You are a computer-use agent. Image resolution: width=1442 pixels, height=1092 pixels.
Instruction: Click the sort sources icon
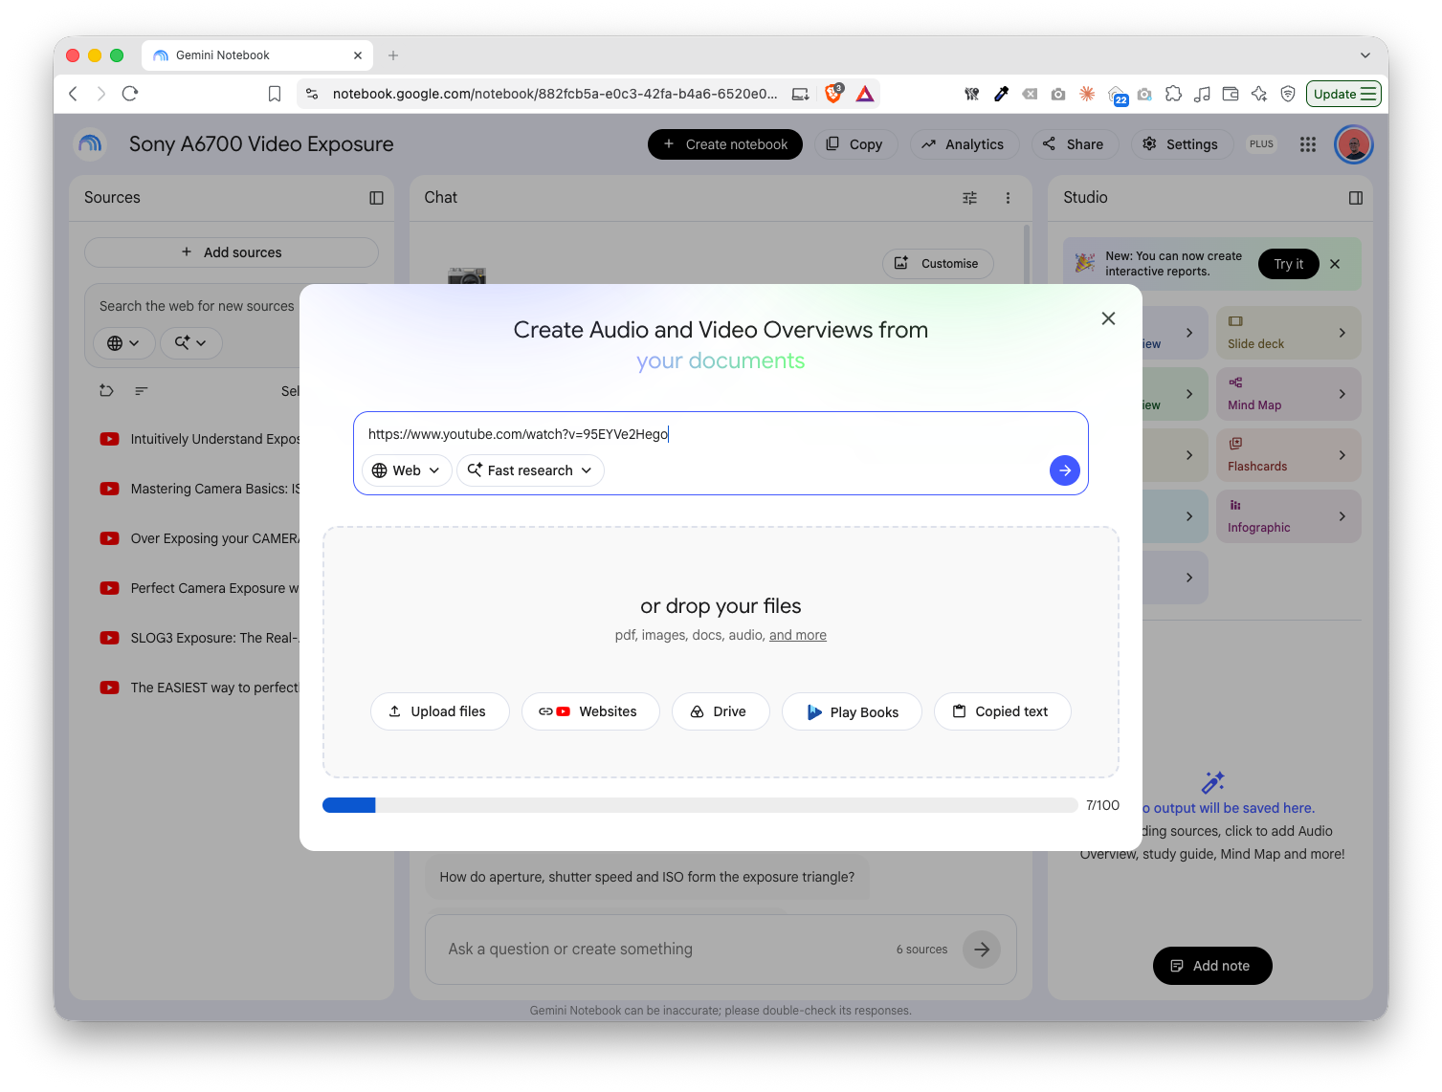[x=142, y=390]
